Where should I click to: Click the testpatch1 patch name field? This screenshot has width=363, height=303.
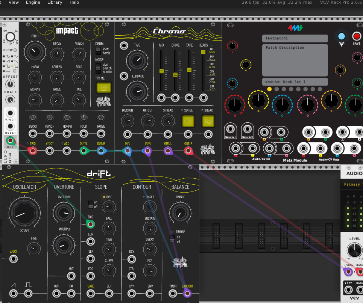295,38
